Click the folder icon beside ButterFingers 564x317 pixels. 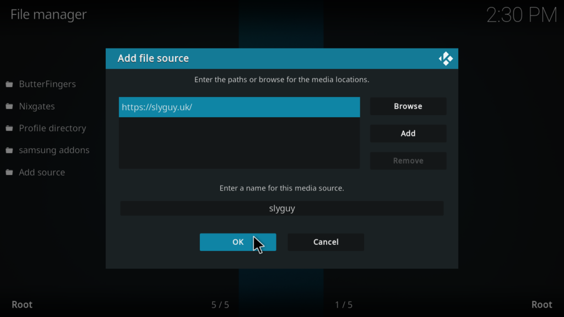coord(9,84)
